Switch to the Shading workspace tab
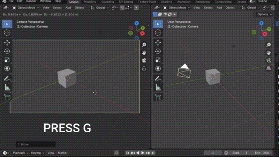 [x=166, y=2]
